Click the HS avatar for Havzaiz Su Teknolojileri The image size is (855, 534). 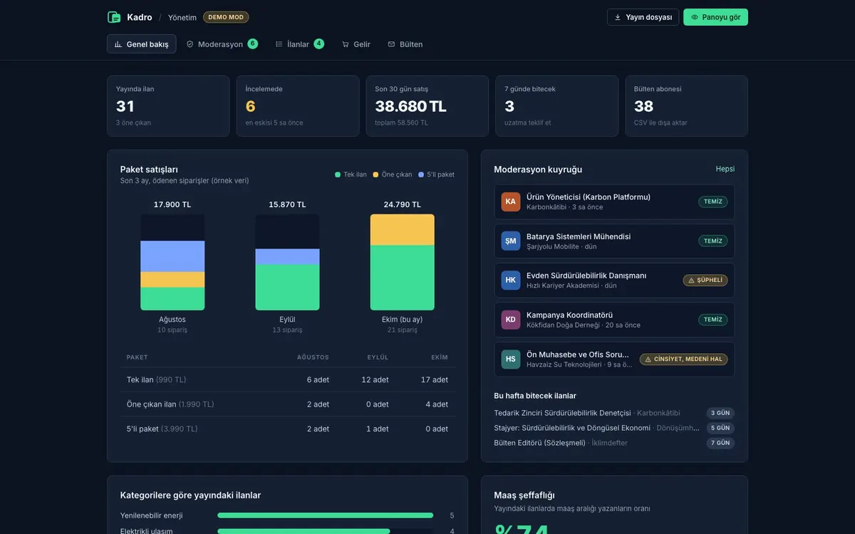[511, 359]
